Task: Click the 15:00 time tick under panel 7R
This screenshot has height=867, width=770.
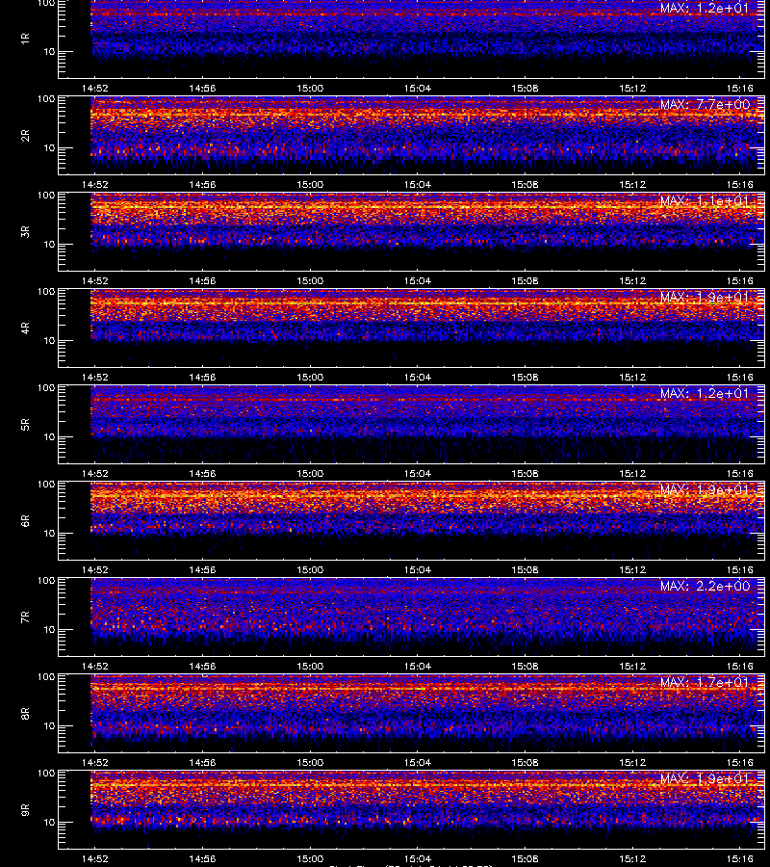Action: (x=310, y=666)
